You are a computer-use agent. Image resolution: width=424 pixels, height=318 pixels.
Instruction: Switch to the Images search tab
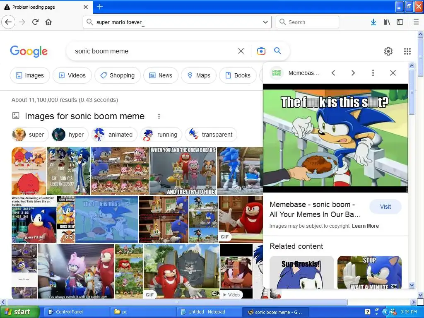(30, 75)
